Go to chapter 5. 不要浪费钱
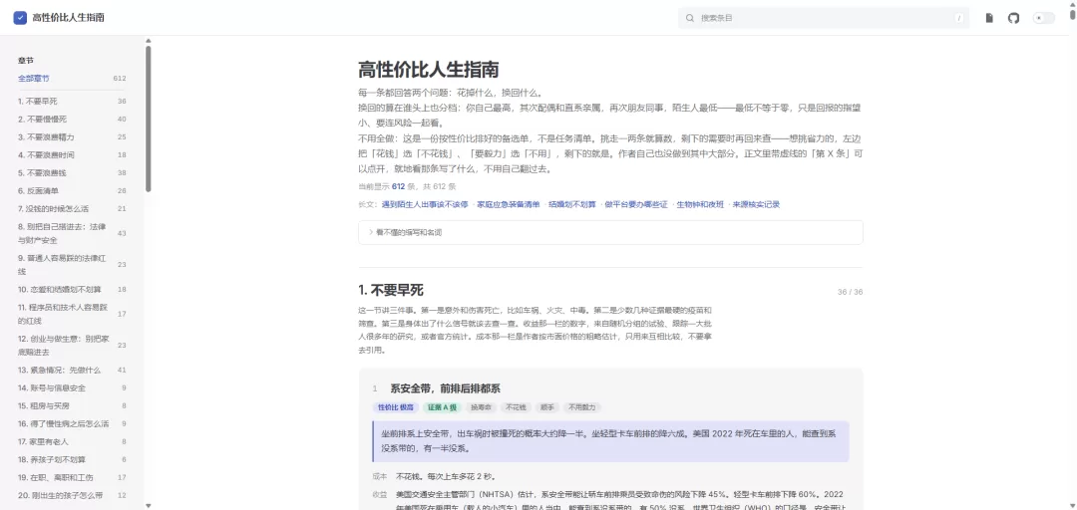Image resolution: width=1077 pixels, height=510 pixels. point(72,172)
